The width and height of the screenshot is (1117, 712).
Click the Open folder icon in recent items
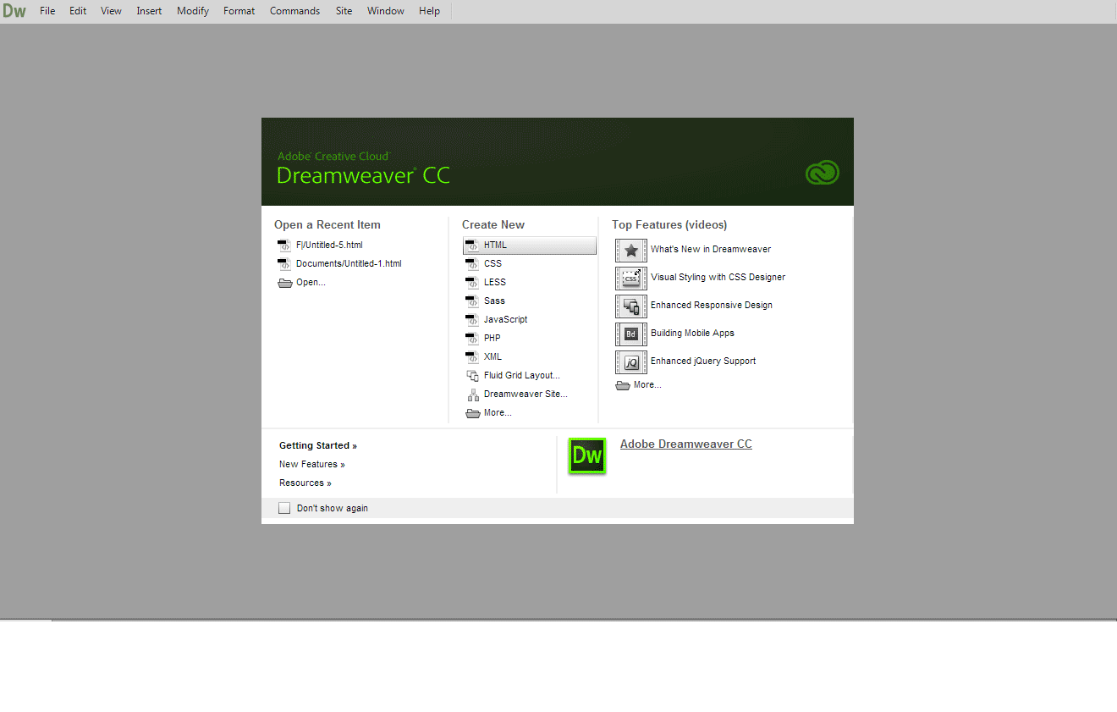(x=285, y=283)
